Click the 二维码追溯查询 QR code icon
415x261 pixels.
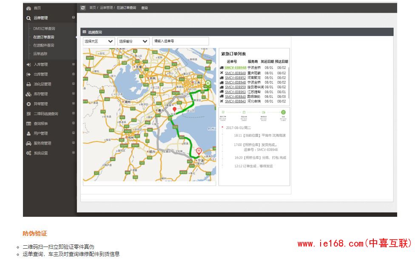tap(28, 114)
